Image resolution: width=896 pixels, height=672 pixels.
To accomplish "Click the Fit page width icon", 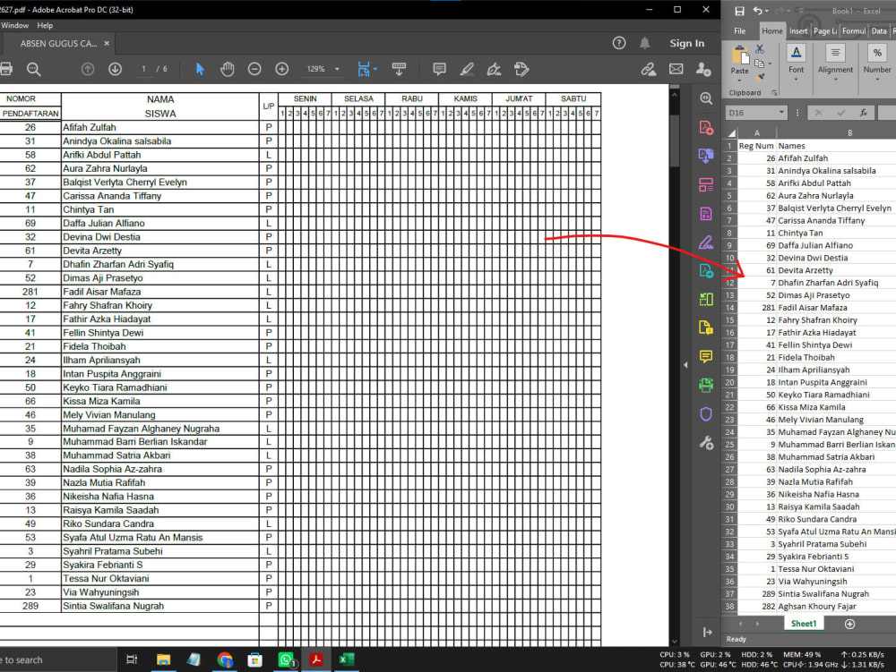I will 364,69.
